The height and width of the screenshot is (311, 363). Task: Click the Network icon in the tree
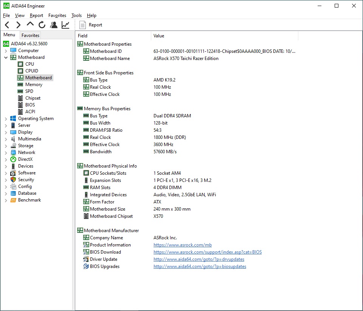click(x=13, y=152)
